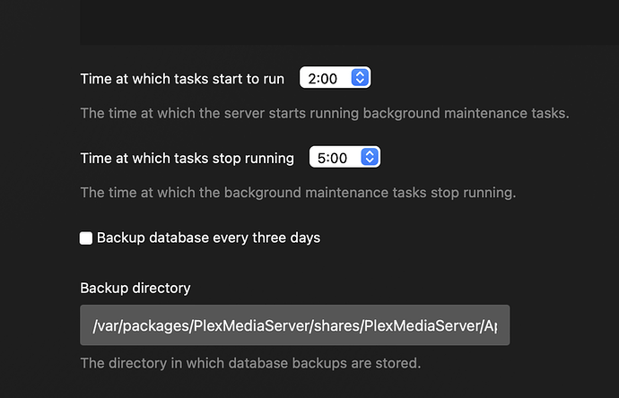Click the blue arrows on stop time selector
The height and width of the screenshot is (398, 619).
(370, 158)
